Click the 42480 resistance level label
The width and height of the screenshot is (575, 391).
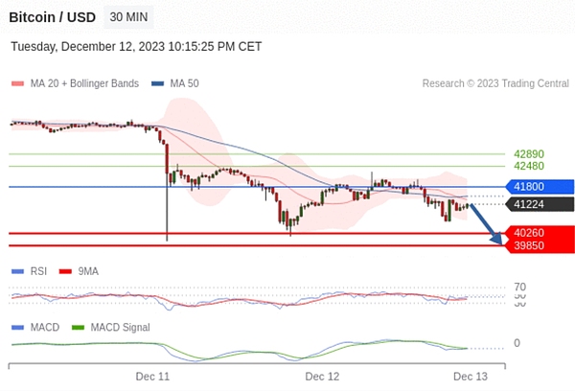point(529,166)
